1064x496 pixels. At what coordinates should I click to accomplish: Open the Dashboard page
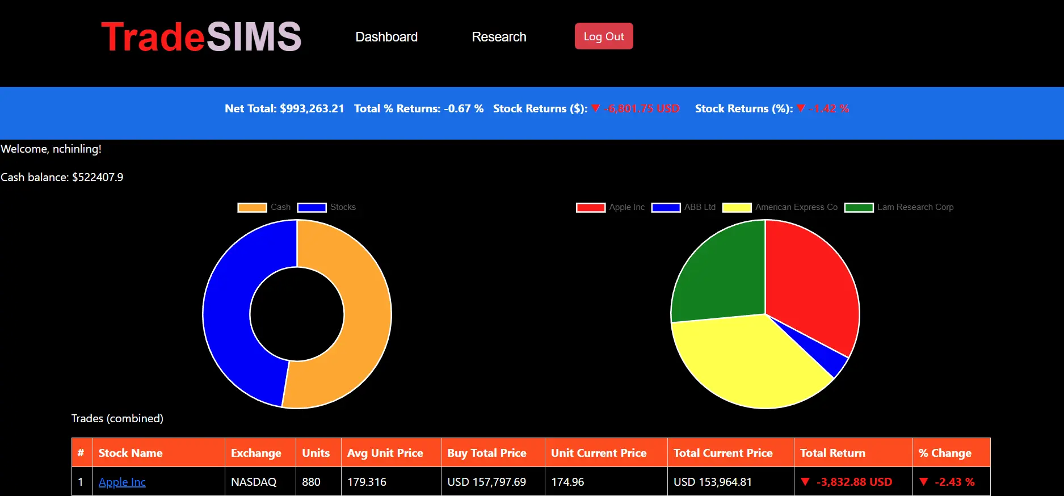(x=386, y=37)
